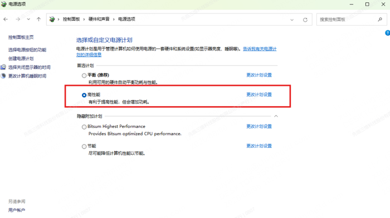Open 选择电源按钮的功能 link
The width and height of the screenshot is (390, 218).
click(x=27, y=49)
